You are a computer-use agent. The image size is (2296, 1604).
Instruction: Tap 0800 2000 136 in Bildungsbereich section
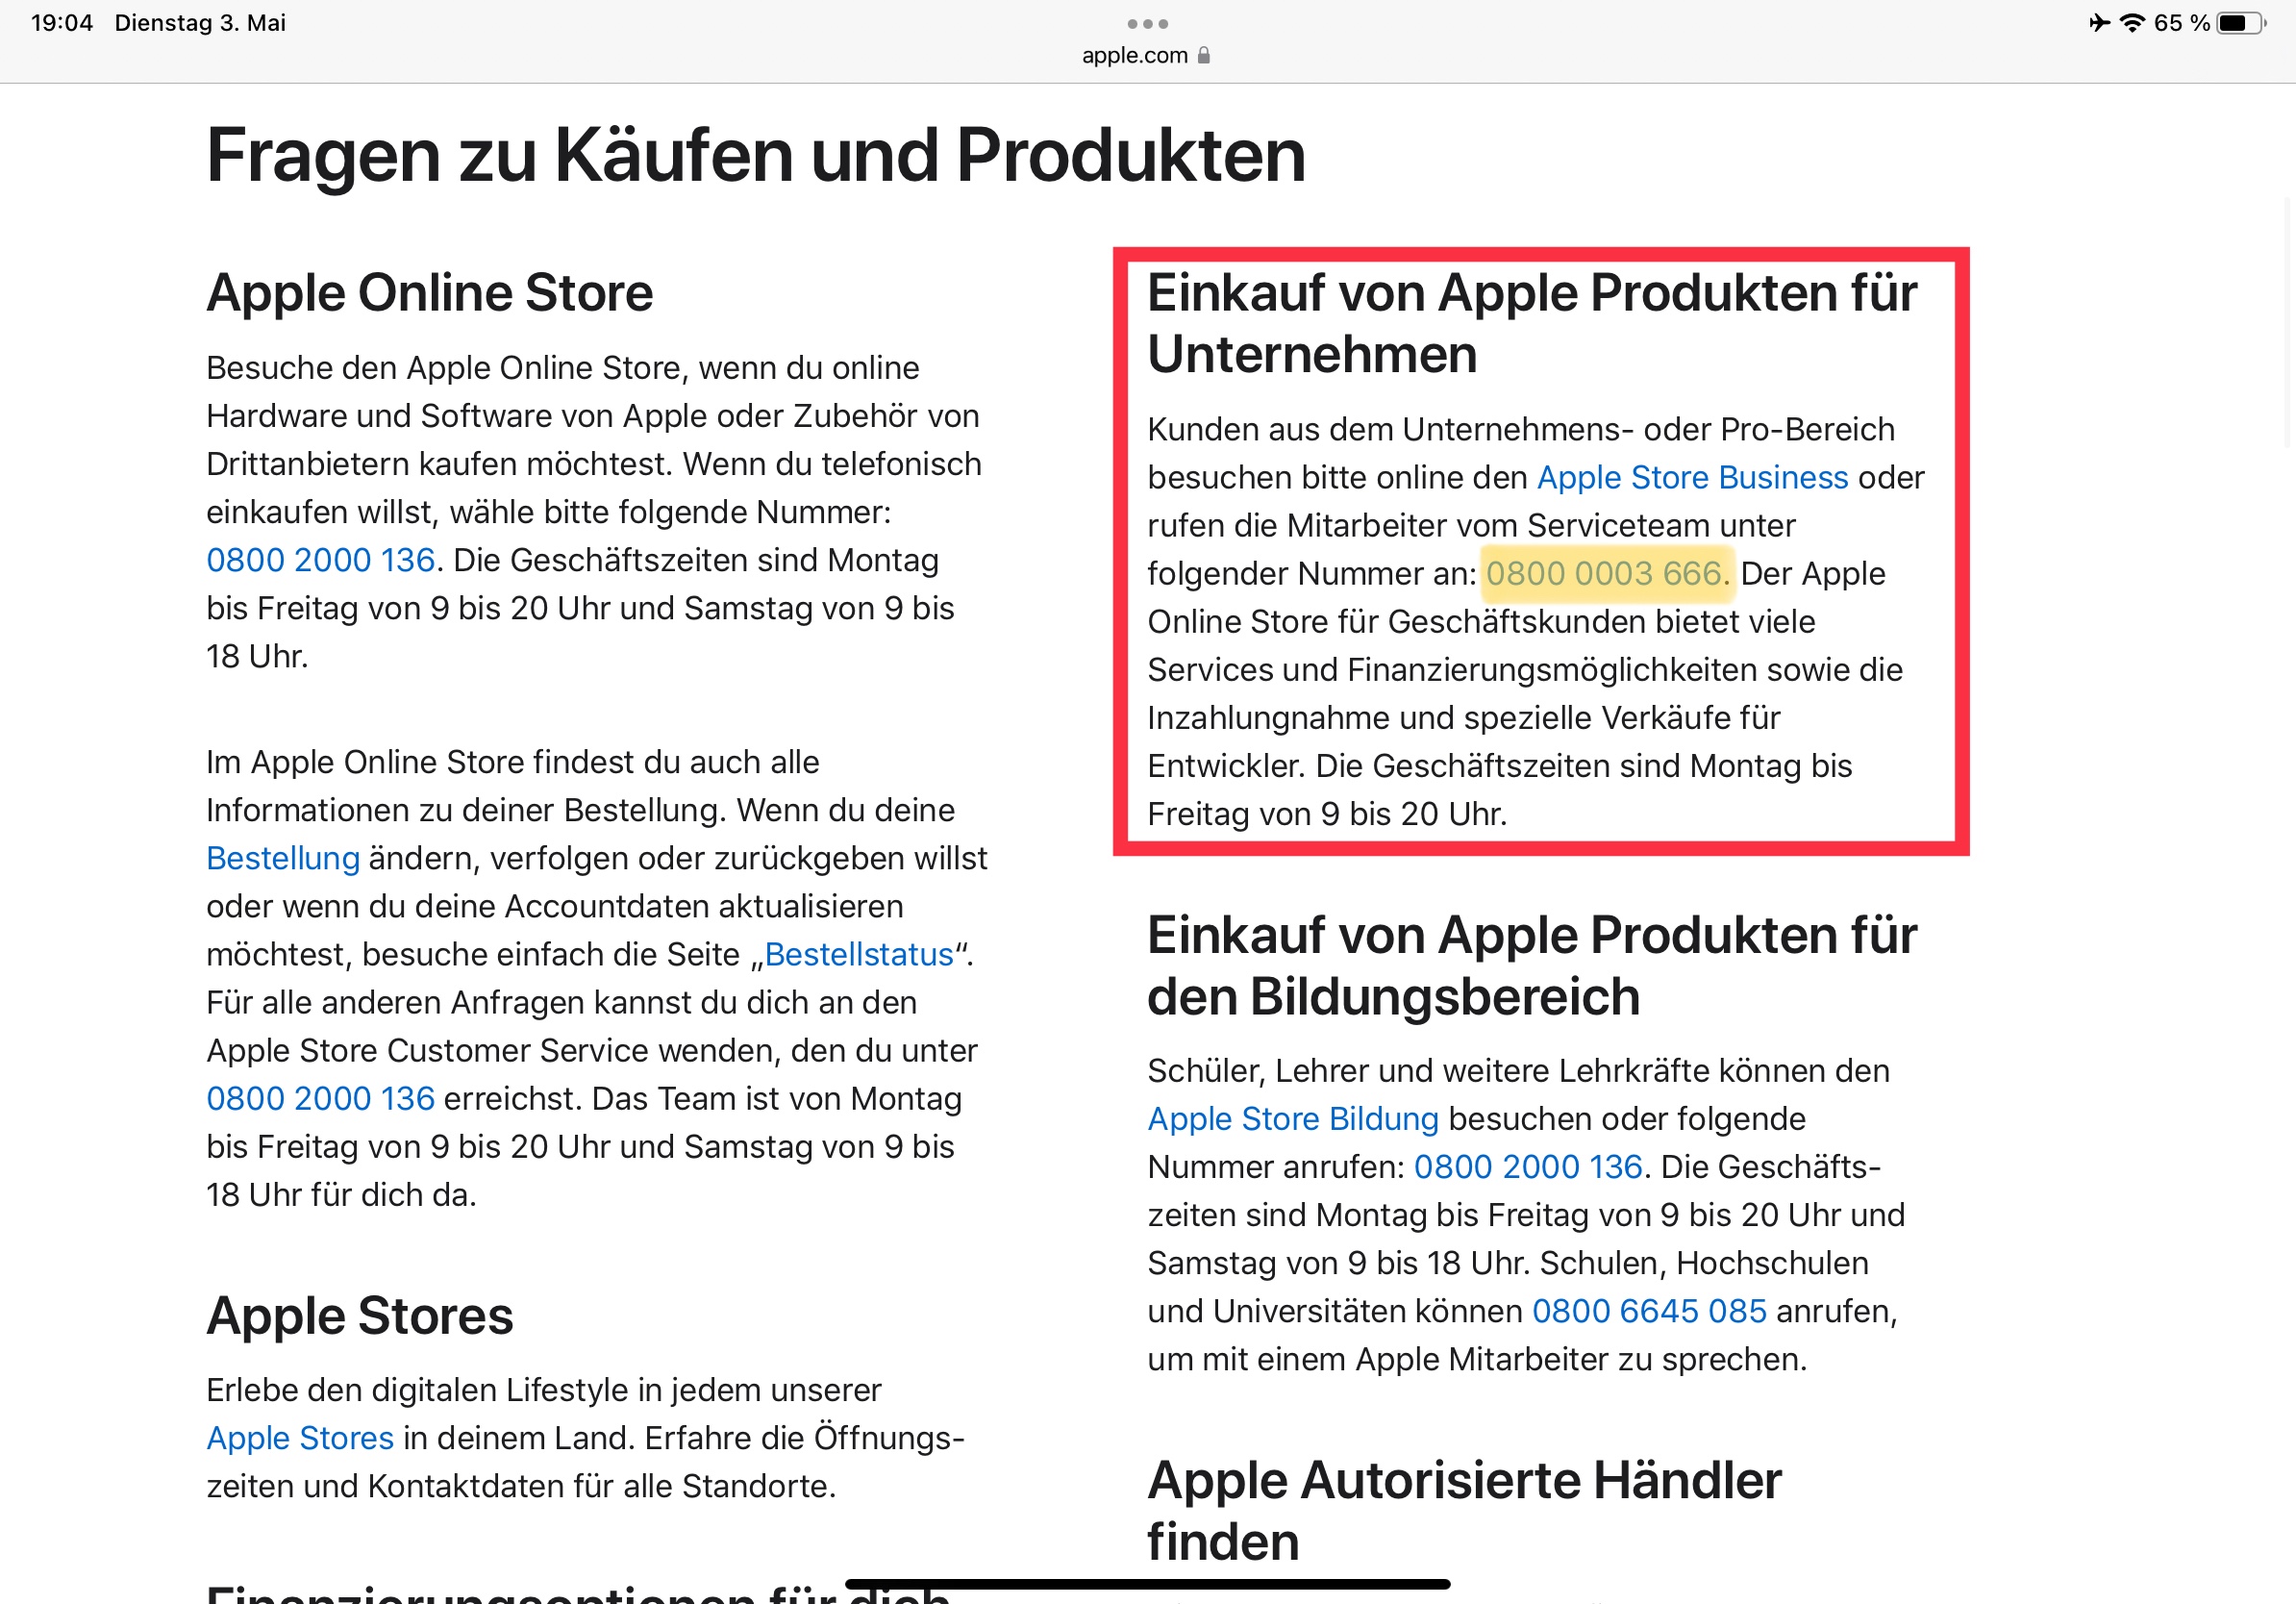click(1528, 1166)
